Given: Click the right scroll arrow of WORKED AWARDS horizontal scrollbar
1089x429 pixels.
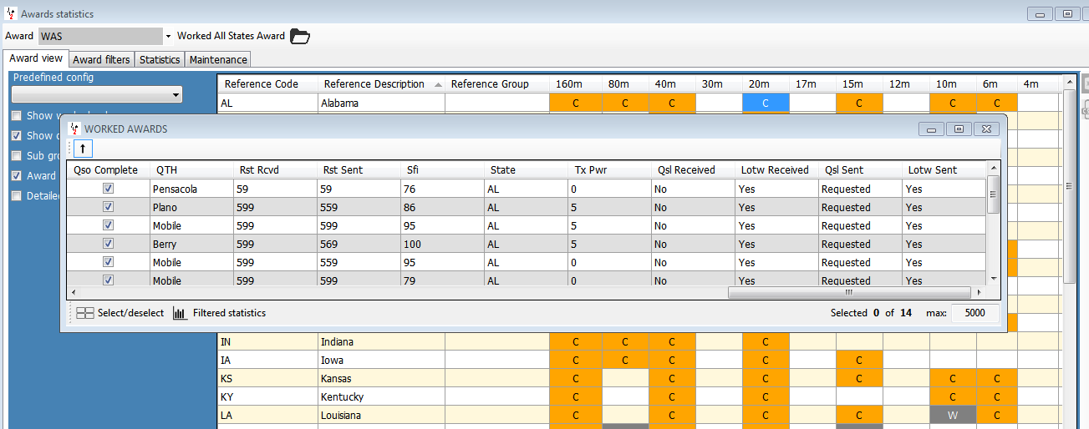Looking at the screenshot, I should click(x=979, y=292).
